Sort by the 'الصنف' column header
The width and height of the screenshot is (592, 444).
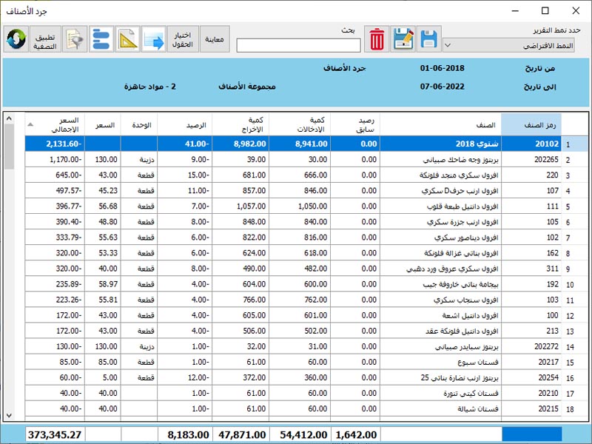click(440, 125)
